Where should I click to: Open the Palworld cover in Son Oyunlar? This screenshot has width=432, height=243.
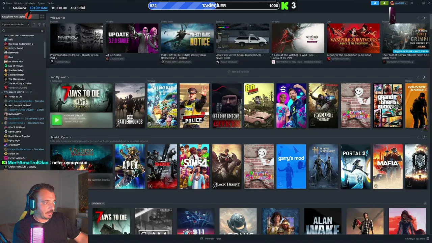162,106
